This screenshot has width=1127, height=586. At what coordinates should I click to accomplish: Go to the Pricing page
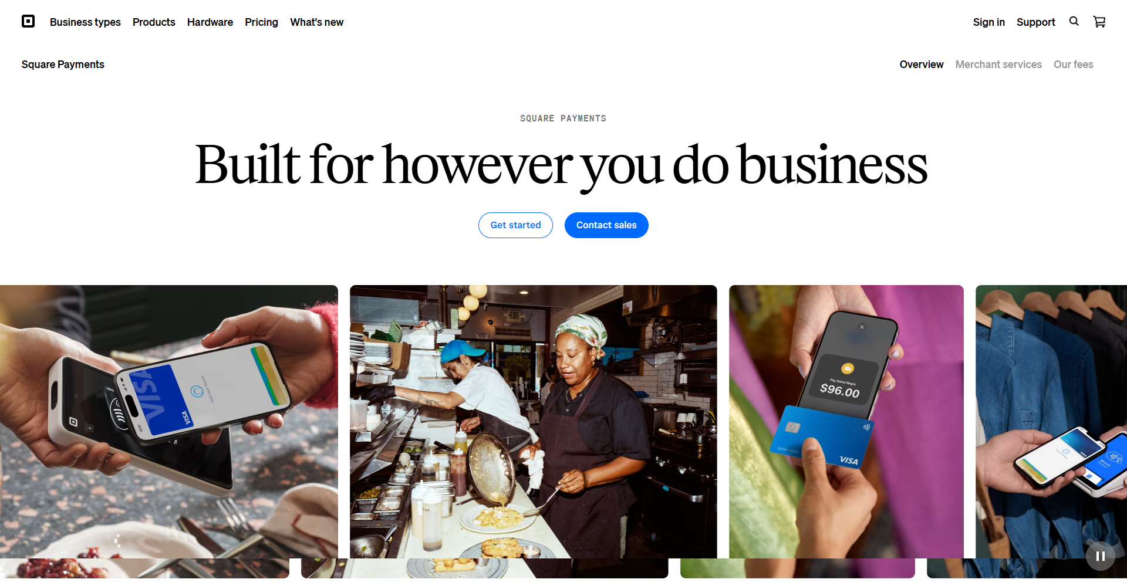click(261, 22)
